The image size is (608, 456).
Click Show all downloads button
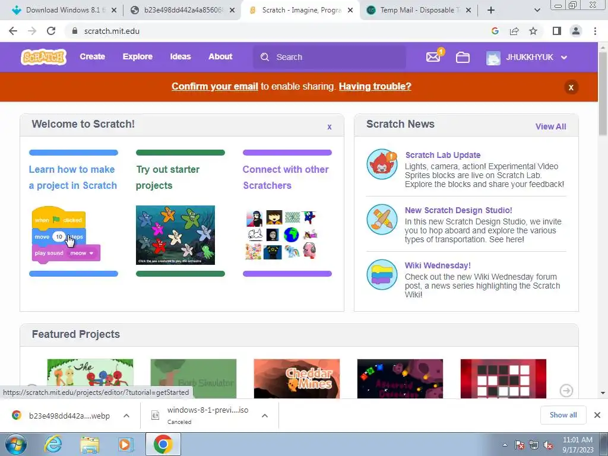tap(563, 415)
